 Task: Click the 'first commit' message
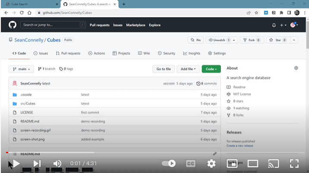[x=90, y=112]
